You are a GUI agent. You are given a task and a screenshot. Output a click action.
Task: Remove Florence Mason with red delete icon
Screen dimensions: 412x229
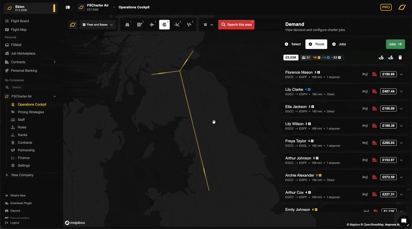coord(375,74)
